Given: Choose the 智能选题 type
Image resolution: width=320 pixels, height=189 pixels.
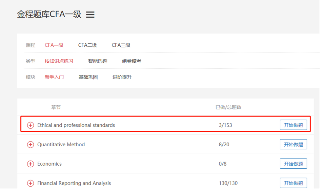Looking at the screenshot, I should coord(98,61).
